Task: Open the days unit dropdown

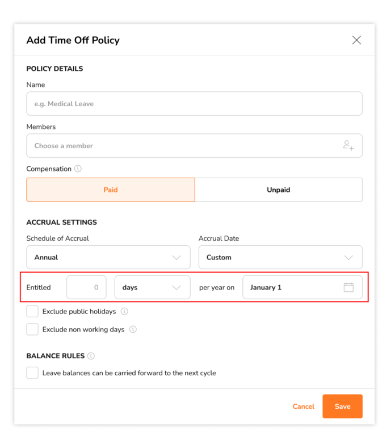Action: click(x=152, y=287)
